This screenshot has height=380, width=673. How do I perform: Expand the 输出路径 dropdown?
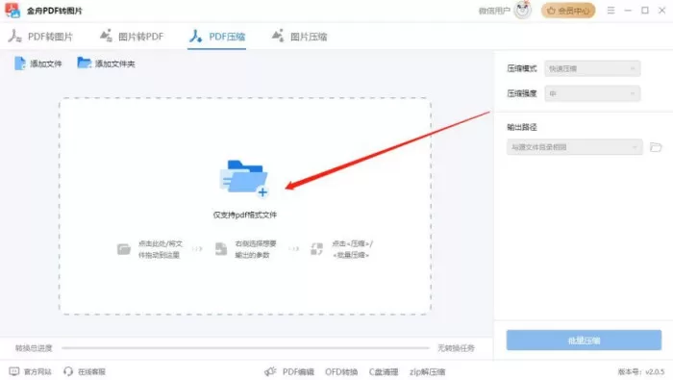[574, 147]
